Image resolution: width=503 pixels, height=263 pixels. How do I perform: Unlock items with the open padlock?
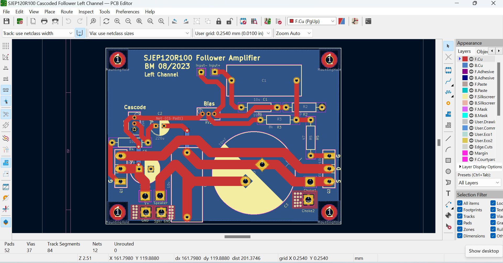(x=230, y=21)
